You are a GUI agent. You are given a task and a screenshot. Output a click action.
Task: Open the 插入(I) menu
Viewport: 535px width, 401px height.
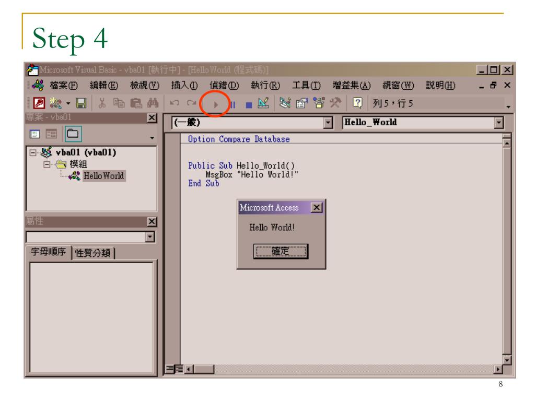click(x=184, y=85)
